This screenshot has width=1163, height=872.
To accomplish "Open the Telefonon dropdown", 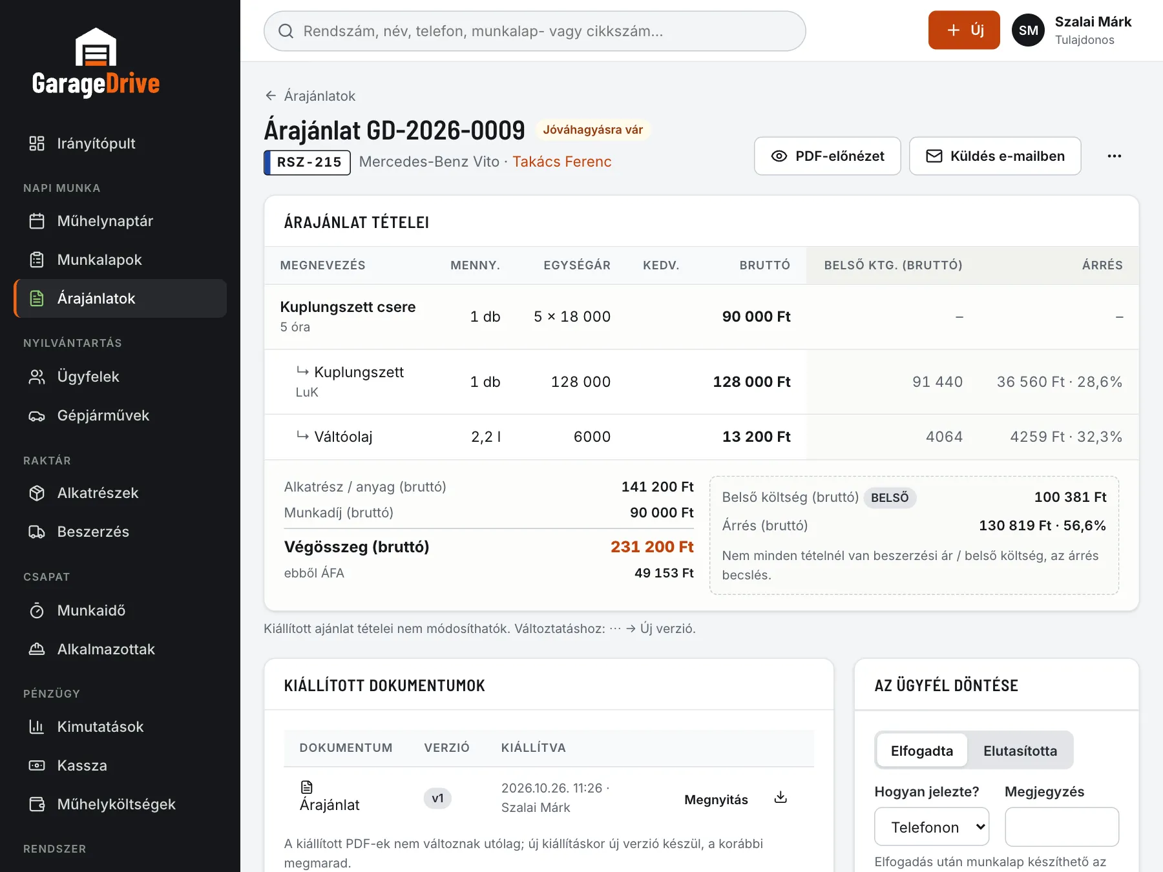I will coord(932,827).
